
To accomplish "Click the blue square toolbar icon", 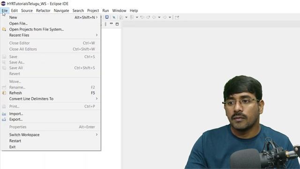I will point(107,17).
